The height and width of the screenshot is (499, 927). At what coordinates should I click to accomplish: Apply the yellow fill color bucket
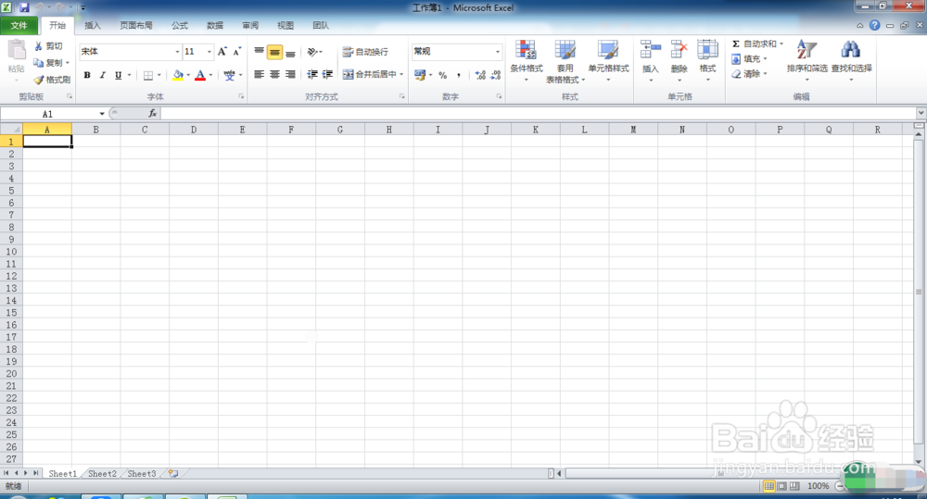pos(177,75)
